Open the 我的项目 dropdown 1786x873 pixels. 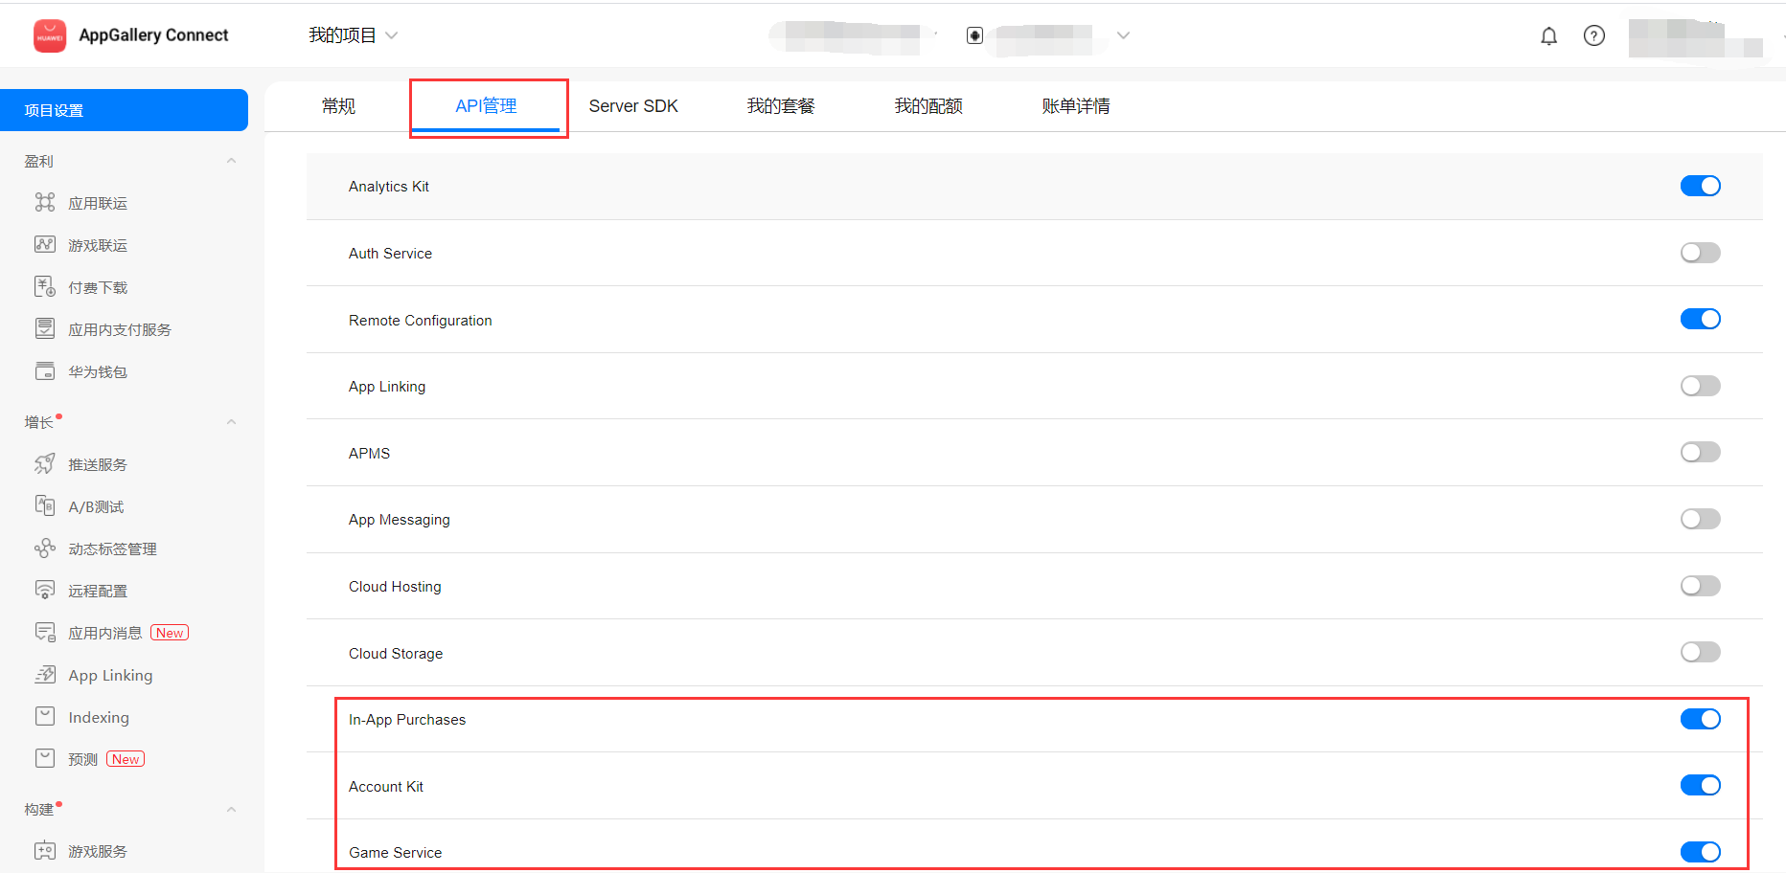(x=353, y=35)
